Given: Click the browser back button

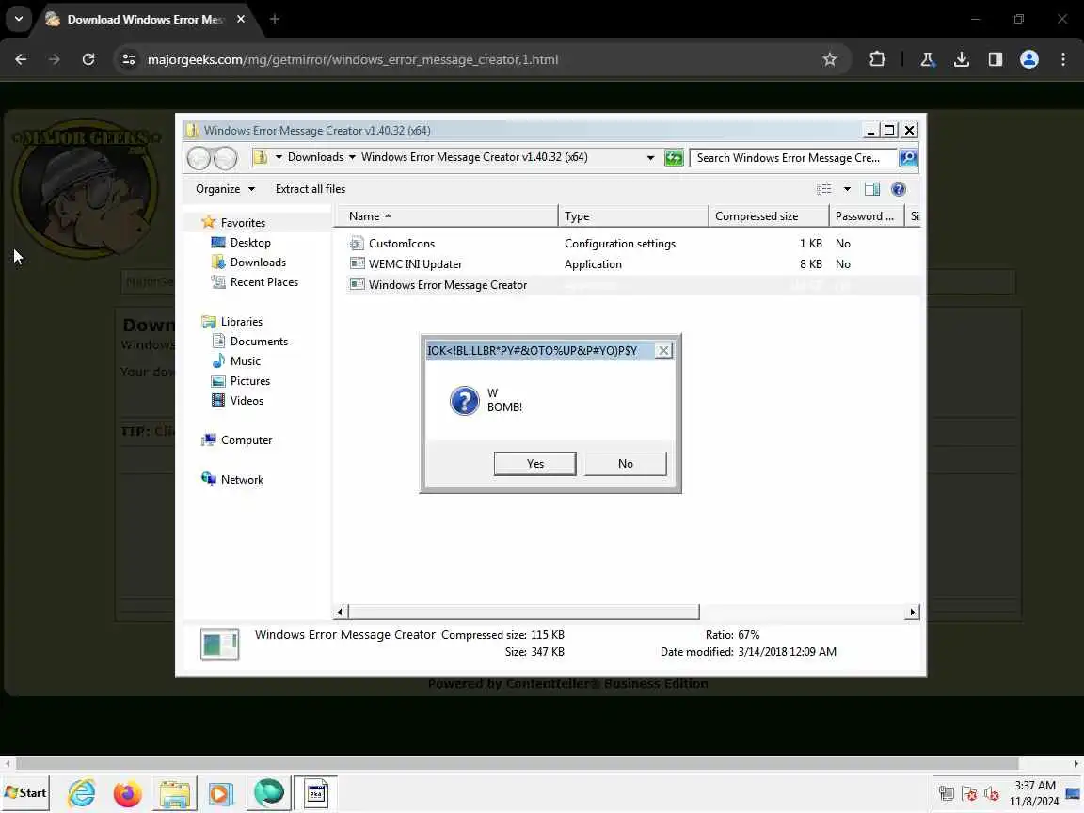Looking at the screenshot, I should [x=21, y=59].
